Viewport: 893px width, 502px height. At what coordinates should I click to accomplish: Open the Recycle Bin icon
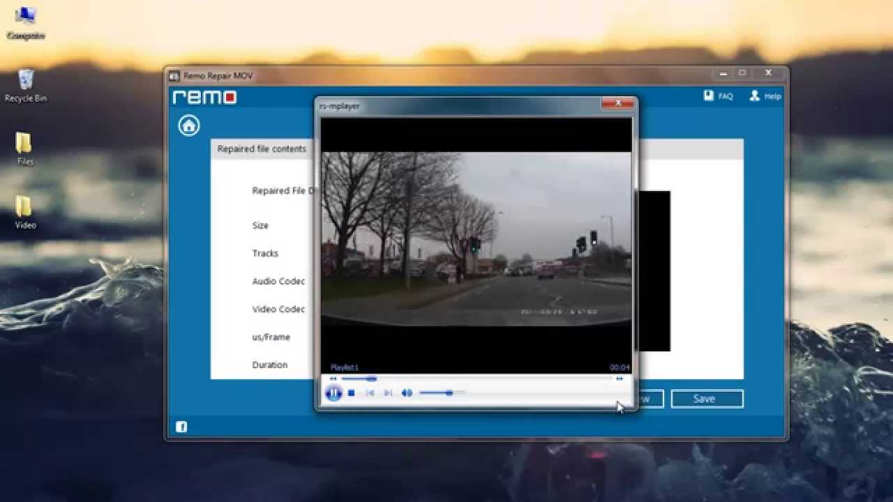[26, 86]
